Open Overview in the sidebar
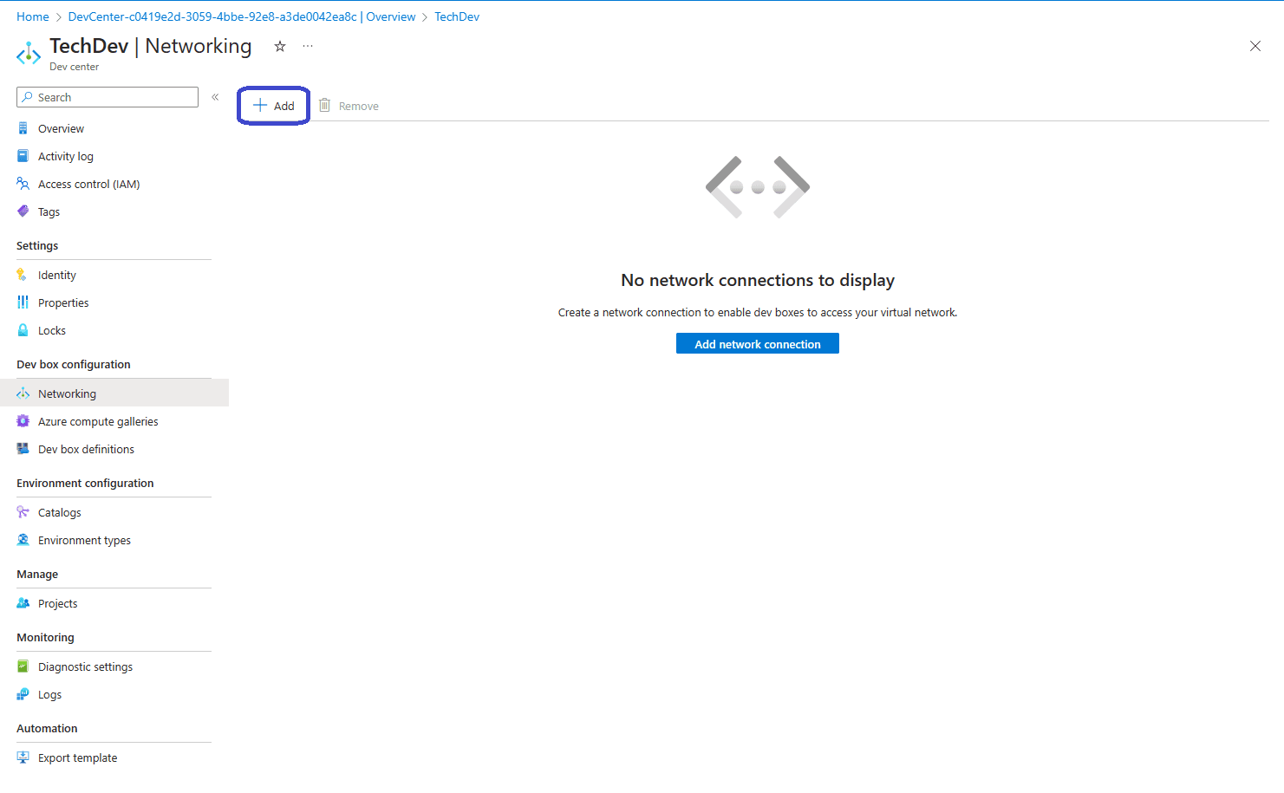1284x793 pixels. click(61, 129)
